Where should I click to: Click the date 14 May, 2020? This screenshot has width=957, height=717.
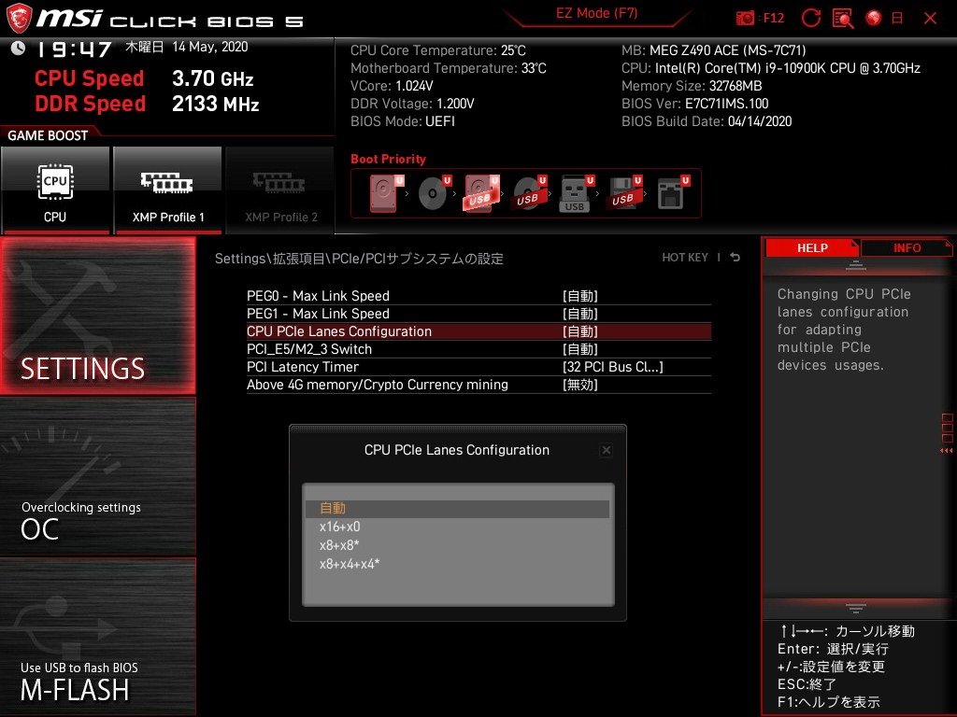click(x=210, y=47)
